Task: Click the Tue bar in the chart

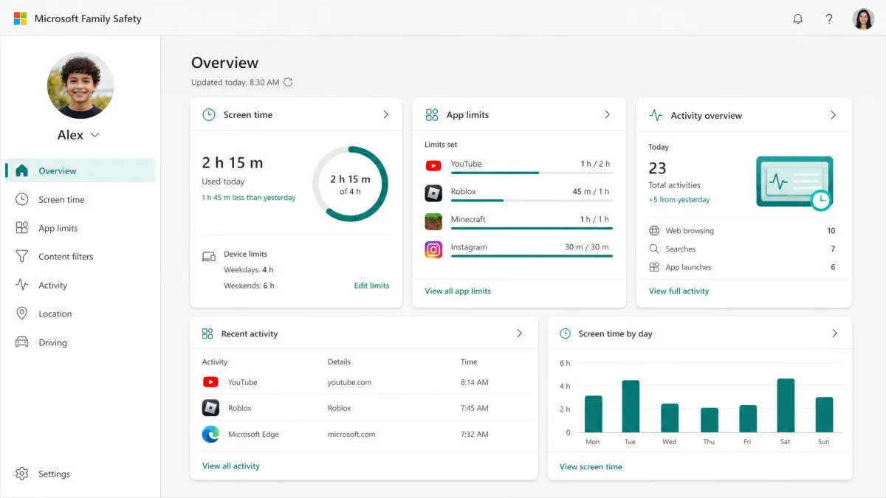Action: (x=631, y=407)
